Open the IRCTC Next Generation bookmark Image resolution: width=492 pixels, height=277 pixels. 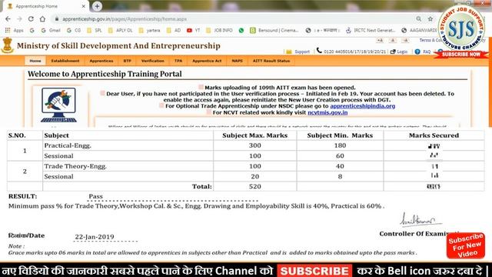(371, 31)
